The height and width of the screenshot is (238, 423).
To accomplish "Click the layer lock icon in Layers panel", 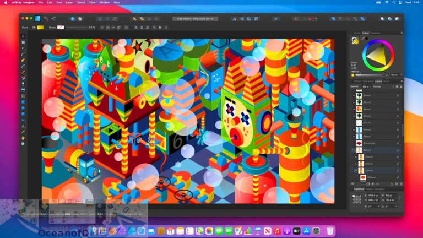I will click(401, 86).
